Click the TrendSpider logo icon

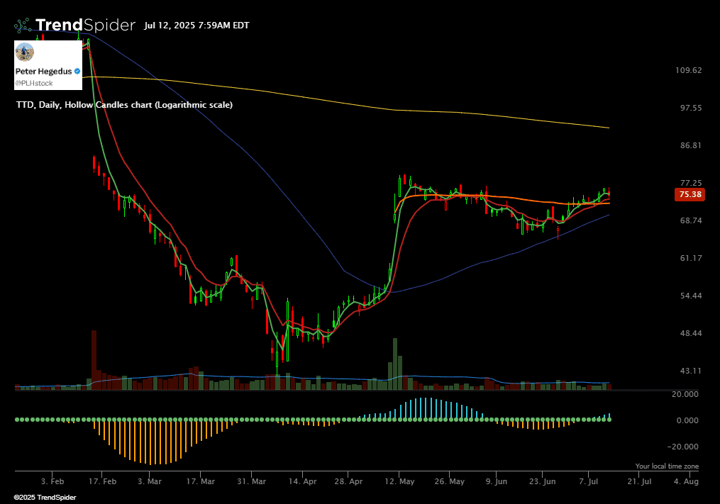23,26
